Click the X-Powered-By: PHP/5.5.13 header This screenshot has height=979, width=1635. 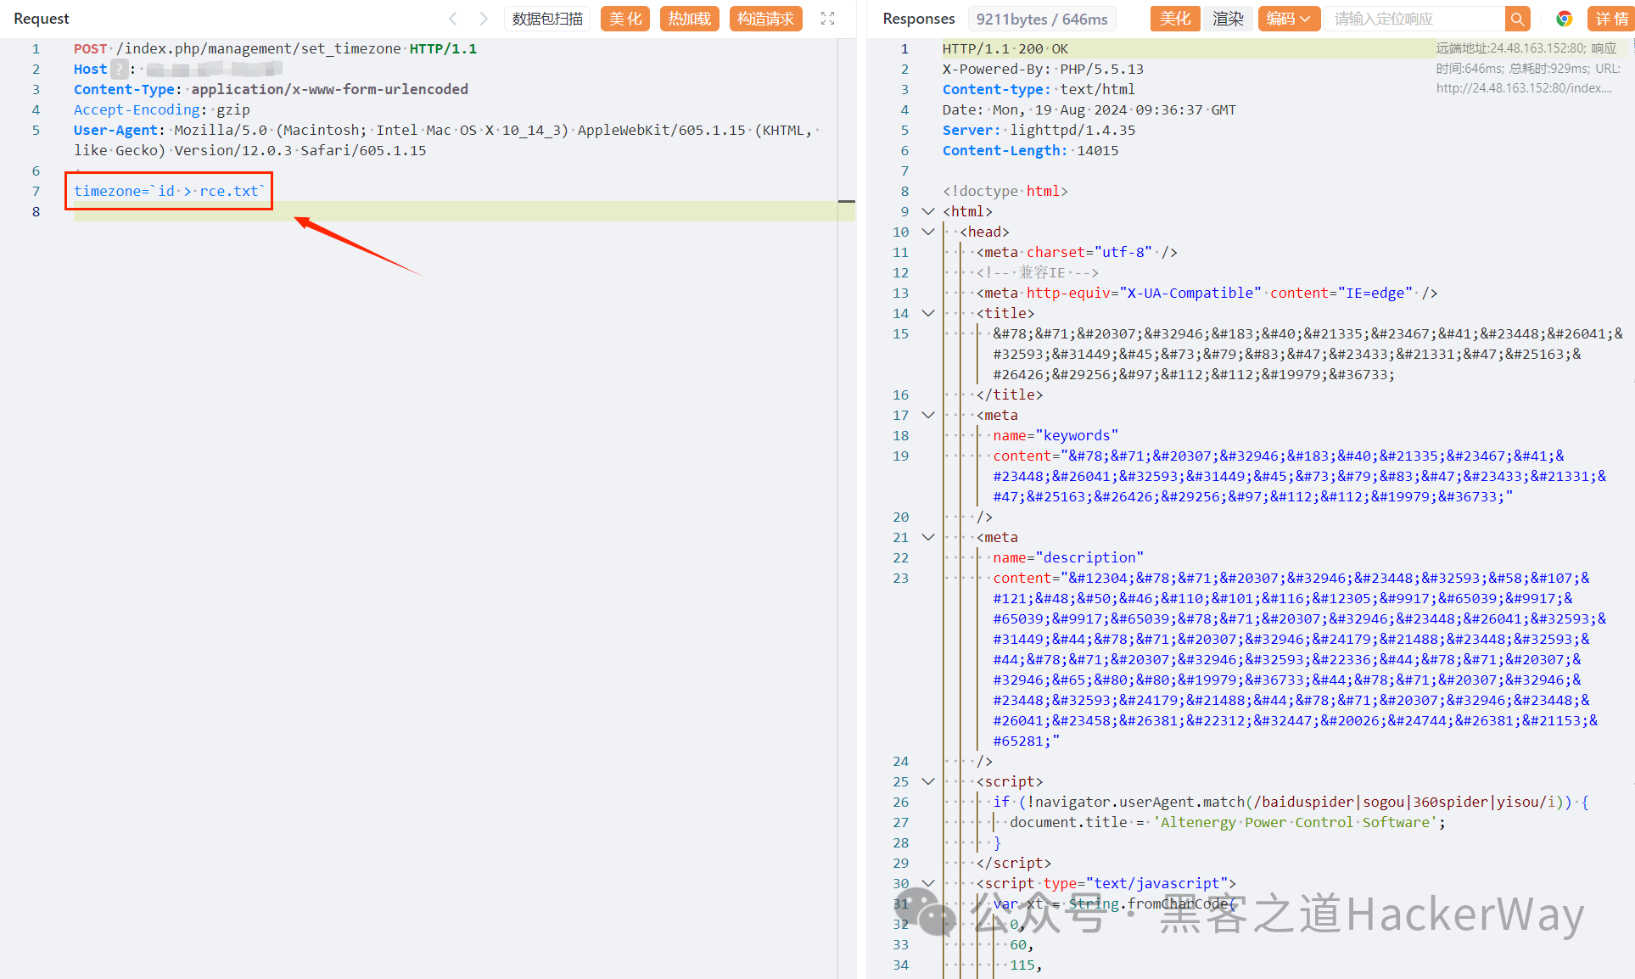1043,69
